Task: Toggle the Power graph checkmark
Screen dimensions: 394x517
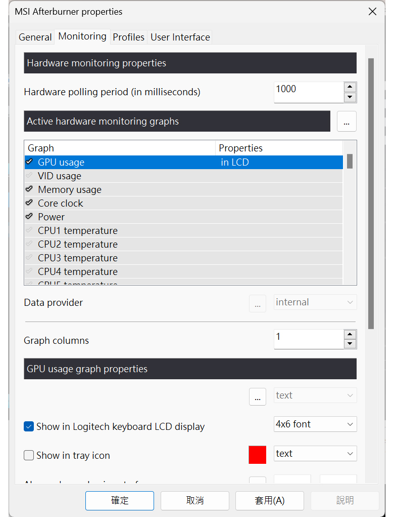Action: point(29,217)
